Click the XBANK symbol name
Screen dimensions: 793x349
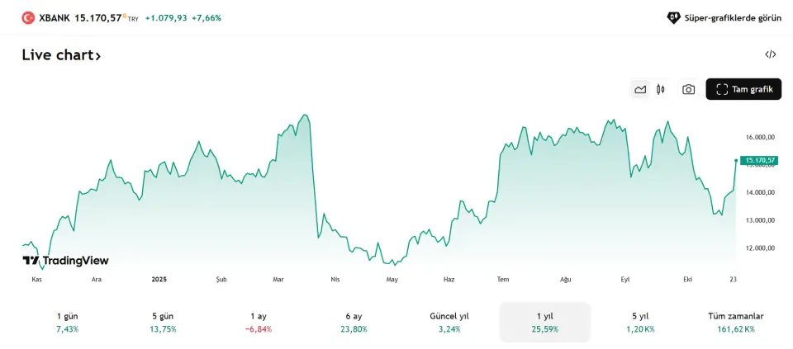55,17
